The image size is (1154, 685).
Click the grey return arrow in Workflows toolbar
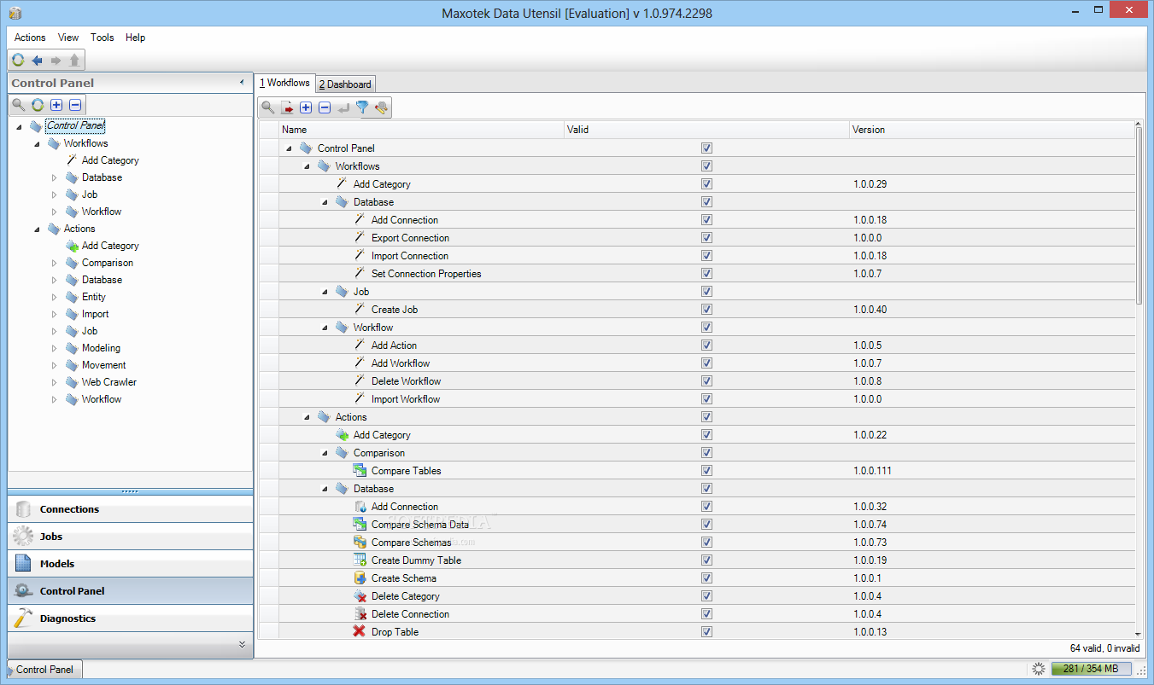pos(343,107)
